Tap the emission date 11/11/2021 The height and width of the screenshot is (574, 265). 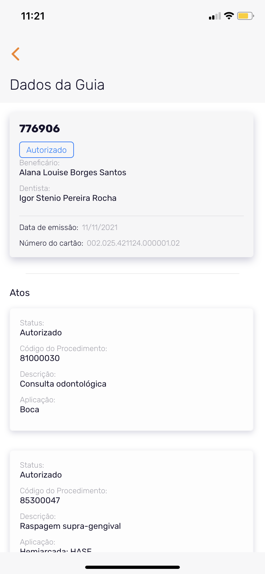(100, 228)
